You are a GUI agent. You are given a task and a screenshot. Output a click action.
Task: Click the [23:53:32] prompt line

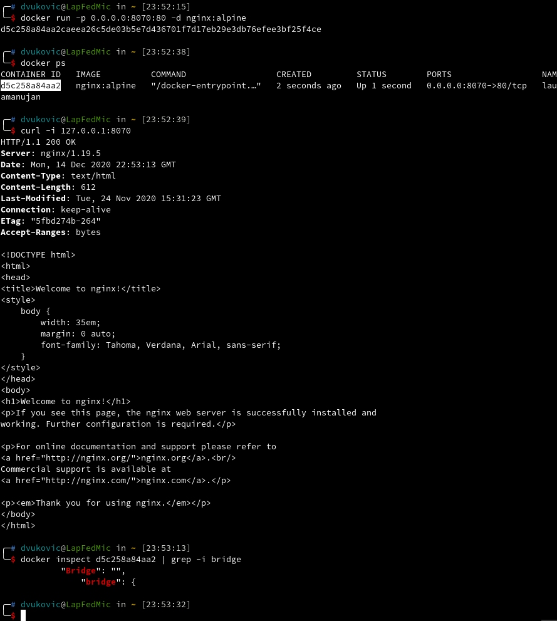(x=97, y=605)
